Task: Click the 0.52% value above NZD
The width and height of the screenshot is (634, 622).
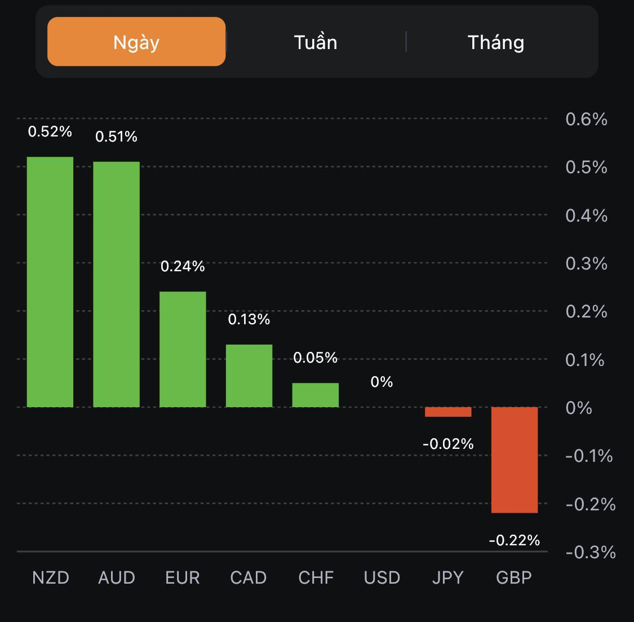Action: click(50, 131)
